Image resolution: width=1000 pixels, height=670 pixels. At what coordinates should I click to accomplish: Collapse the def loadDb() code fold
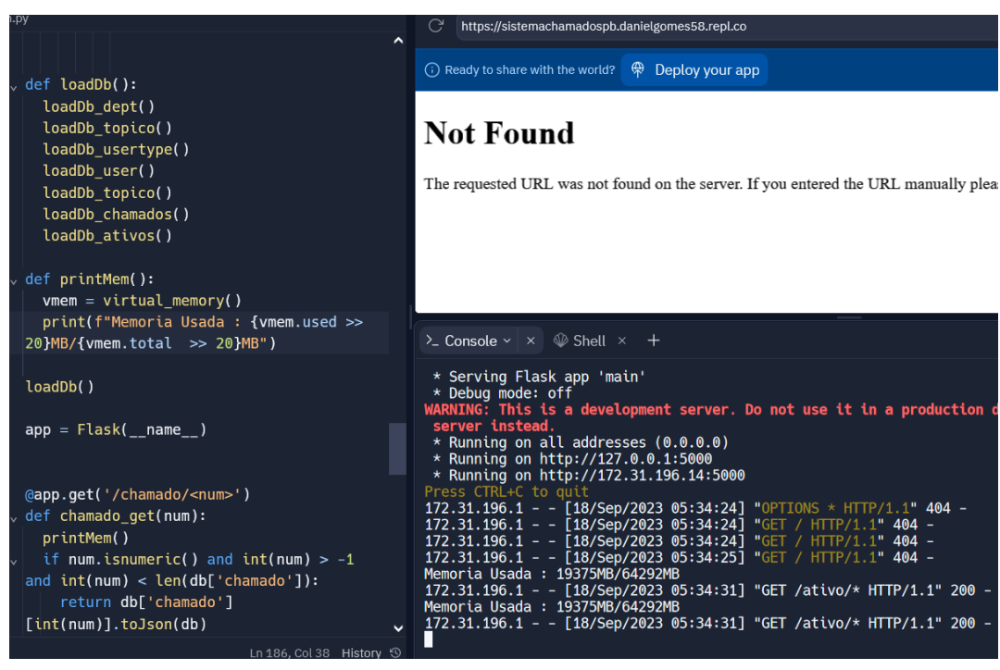click(13, 86)
